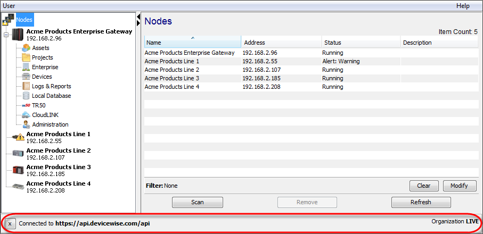Click the Devices icon
The height and width of the screenshot is (234, 483).
pyautogui.click(x=26, y=77)
